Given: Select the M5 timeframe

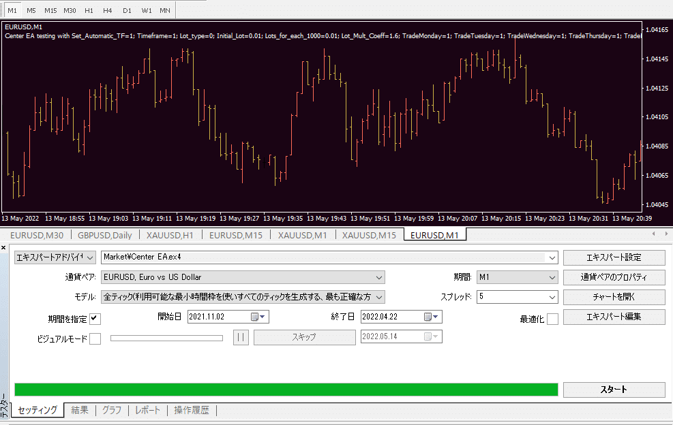Looking at the screenshot, I should [x=30, y=10].
